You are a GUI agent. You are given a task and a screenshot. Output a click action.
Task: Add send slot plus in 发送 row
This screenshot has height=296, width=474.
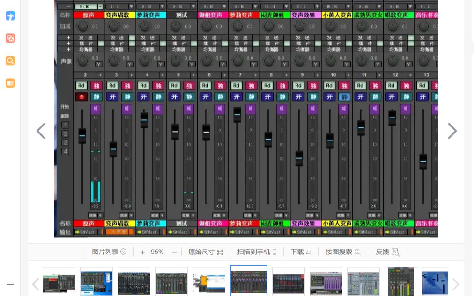coord(68,37)
